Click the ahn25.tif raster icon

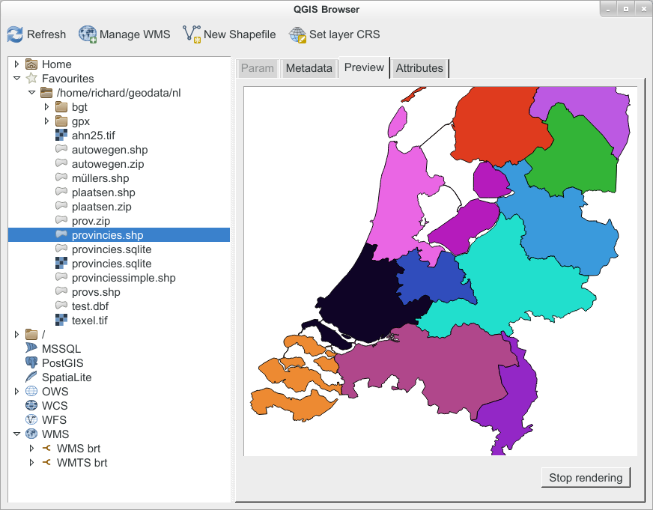click(61, 136)
